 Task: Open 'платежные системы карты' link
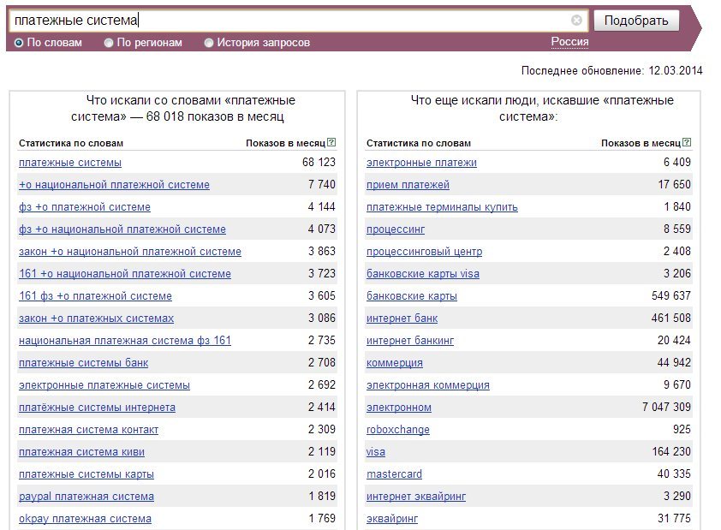(x=86, y=474)
